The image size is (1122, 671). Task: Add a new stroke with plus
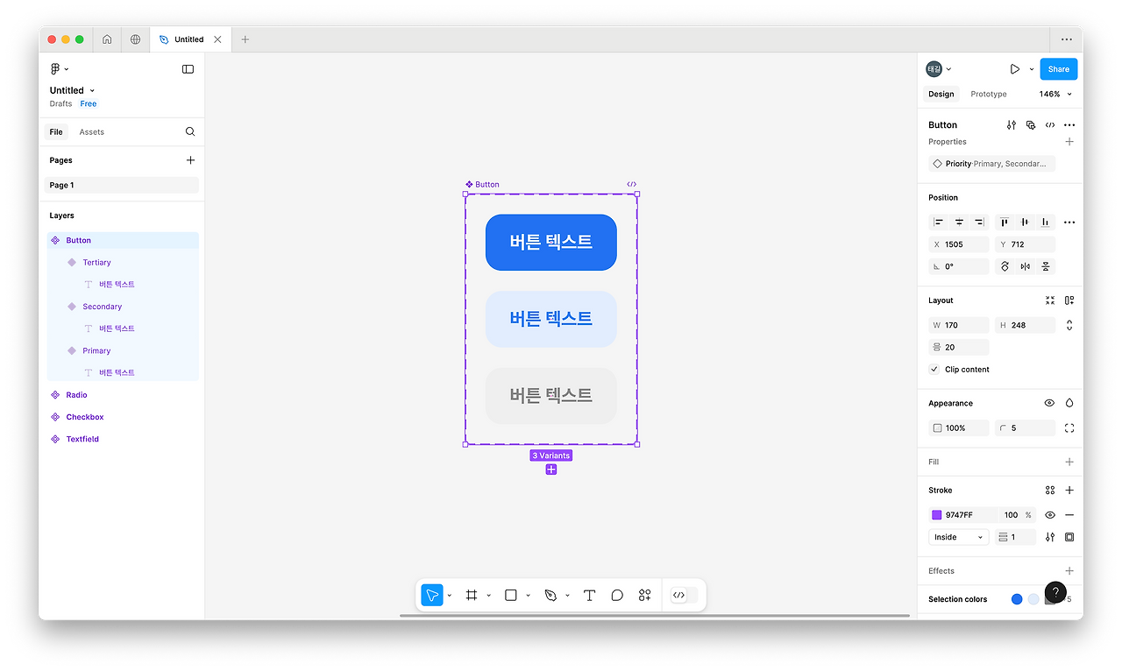coord(1069,491)
